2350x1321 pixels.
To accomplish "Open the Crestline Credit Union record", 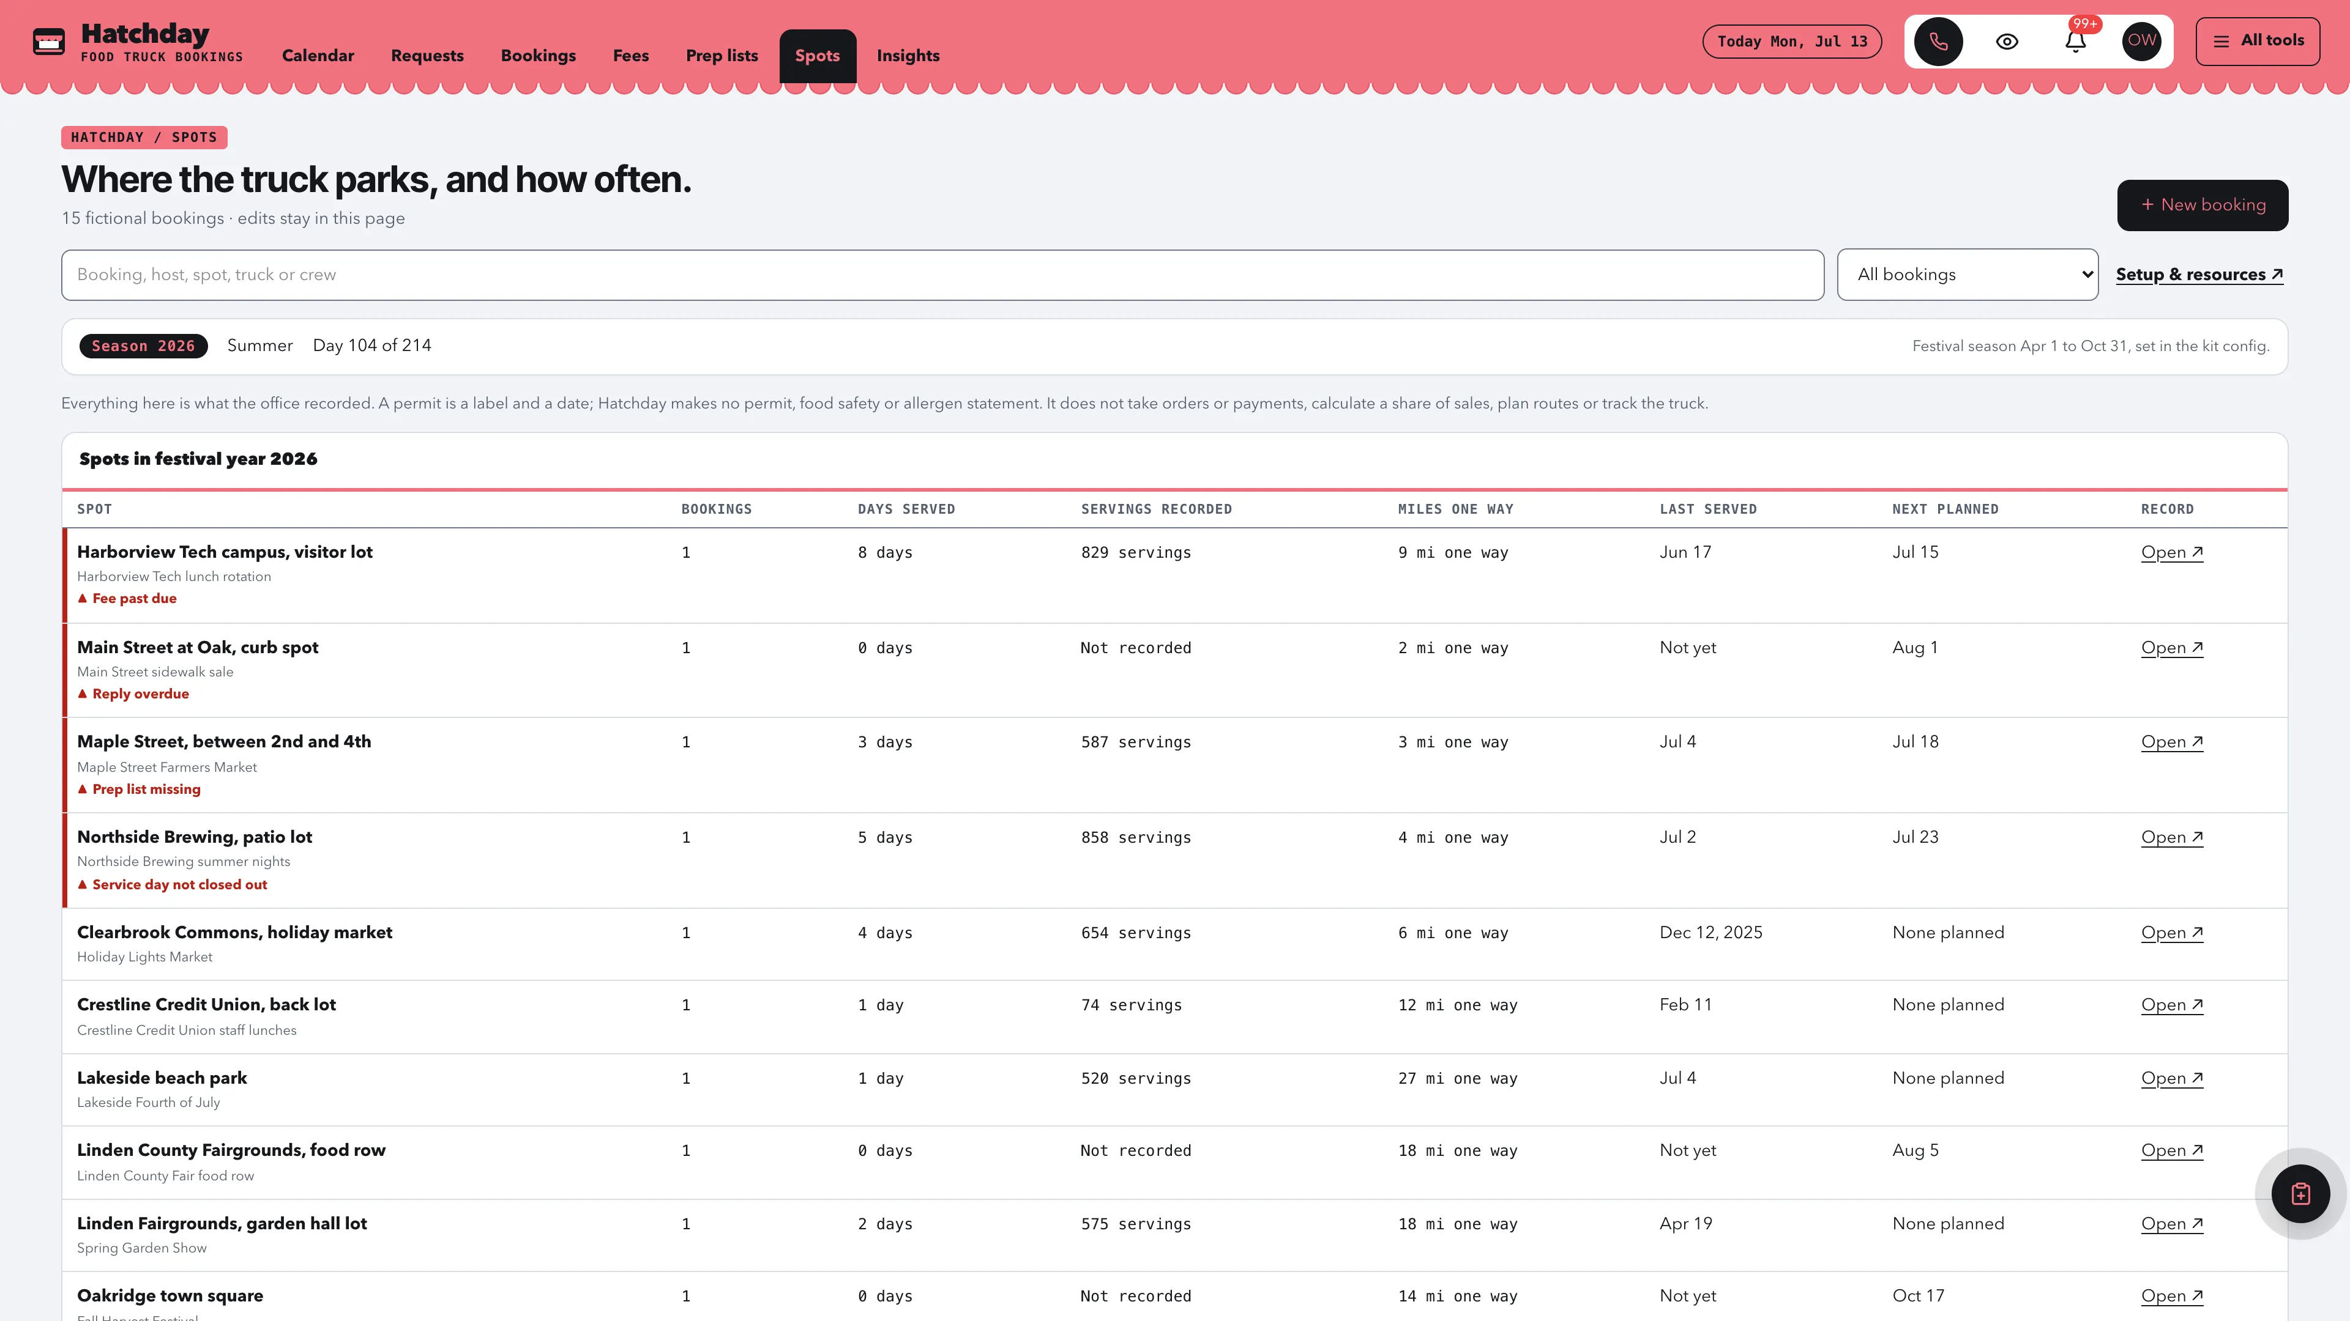I will (x=2171, y=1005).
